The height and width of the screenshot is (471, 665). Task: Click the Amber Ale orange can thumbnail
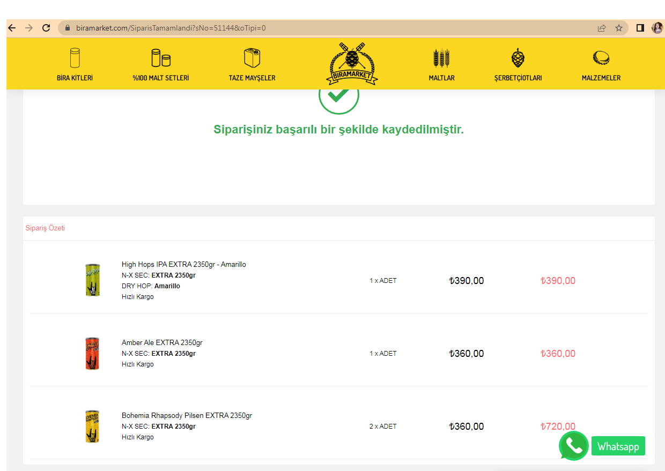pyautogui.click(x=93, y=353)
